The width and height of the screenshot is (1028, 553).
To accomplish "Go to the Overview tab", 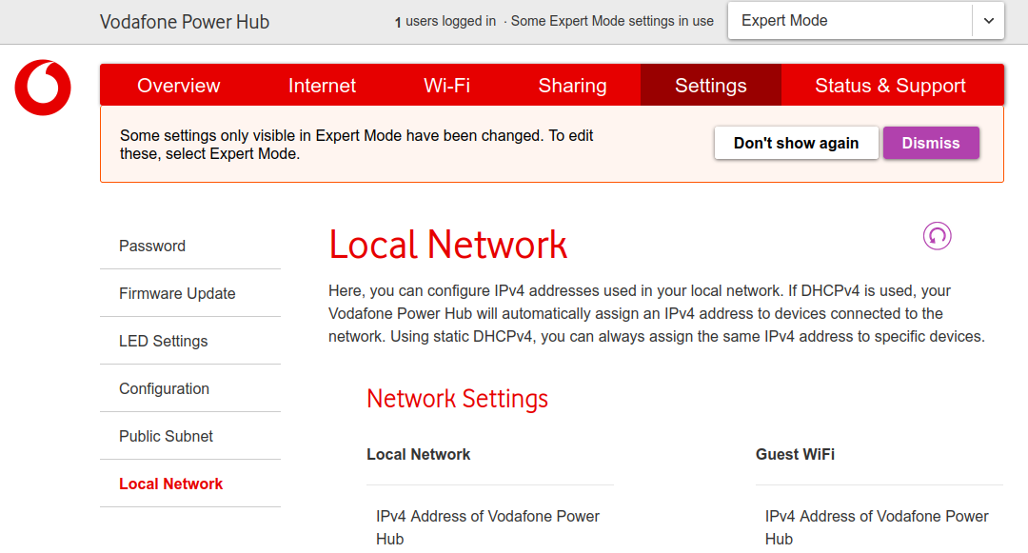I will (x=178, y=85).
